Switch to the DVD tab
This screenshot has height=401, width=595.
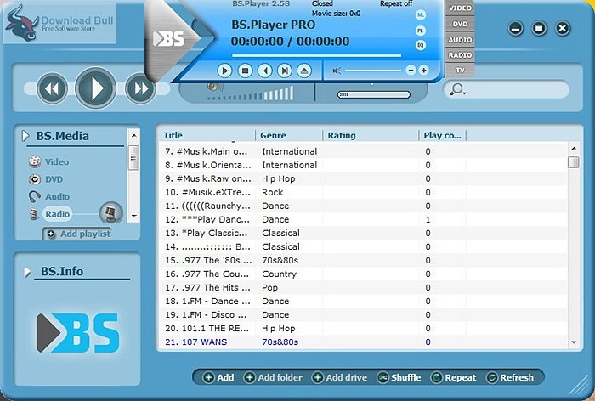(x=460, y=24)
